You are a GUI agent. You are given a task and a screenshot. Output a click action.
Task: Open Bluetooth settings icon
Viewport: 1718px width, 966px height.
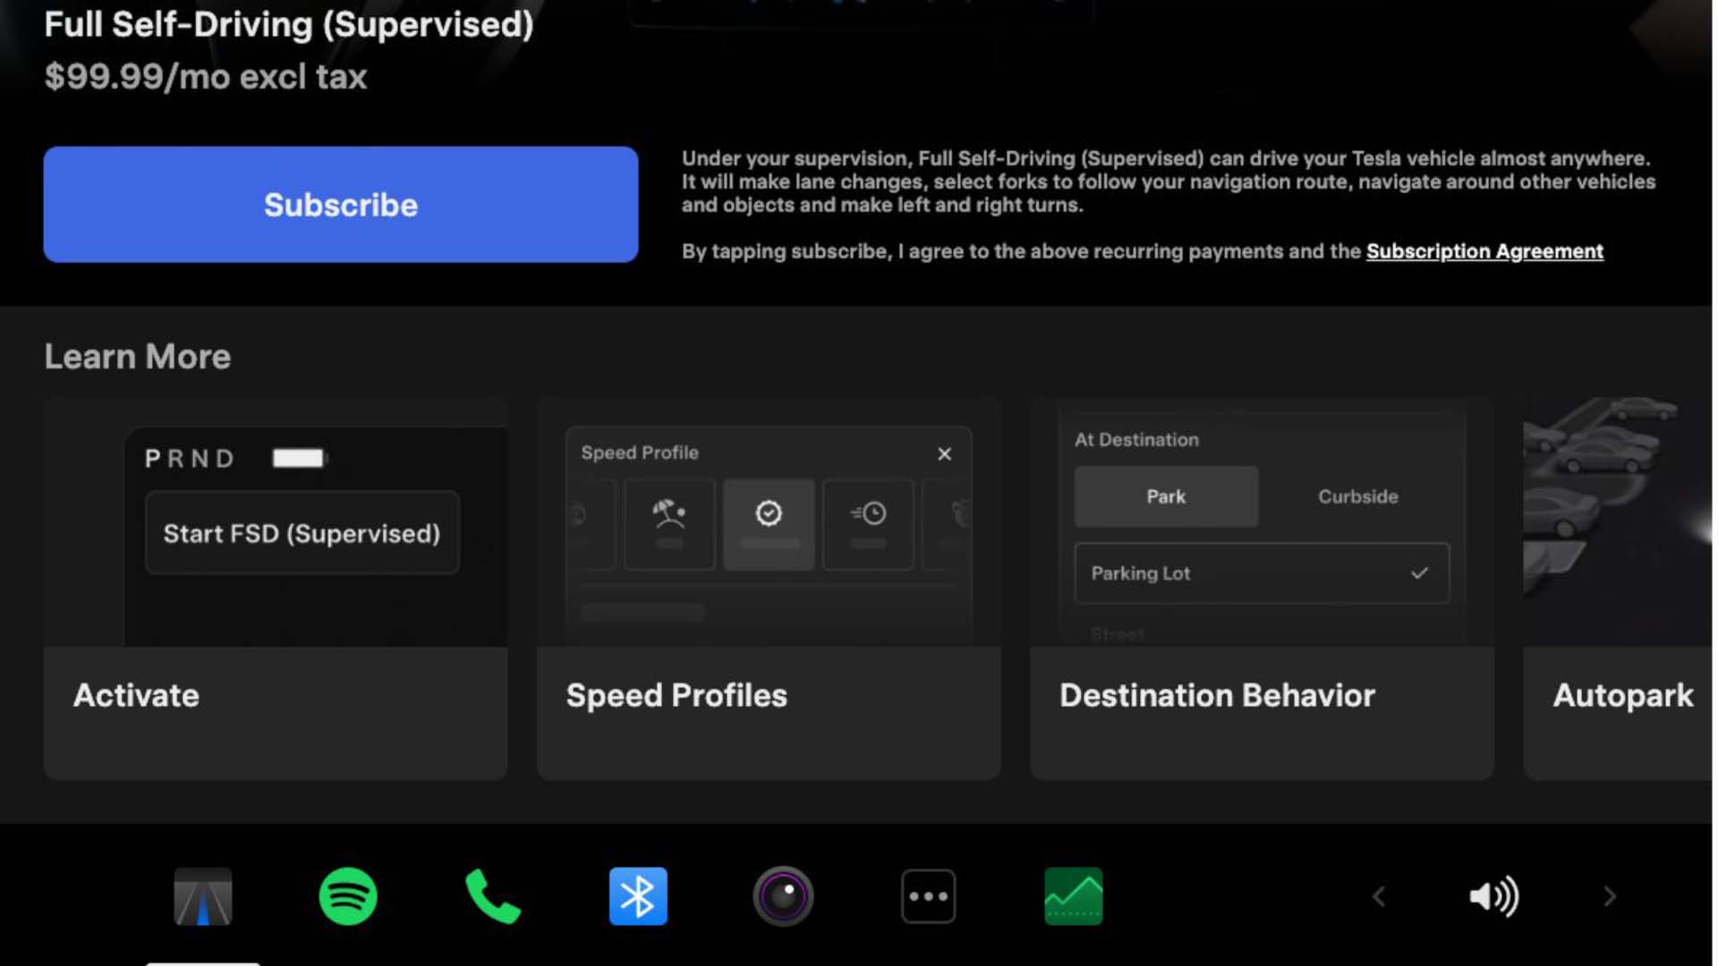coord(637,895)
